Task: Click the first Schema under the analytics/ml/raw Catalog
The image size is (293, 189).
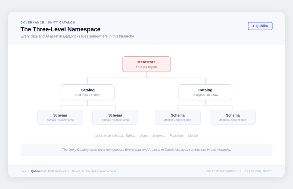Action: point(177,117)
